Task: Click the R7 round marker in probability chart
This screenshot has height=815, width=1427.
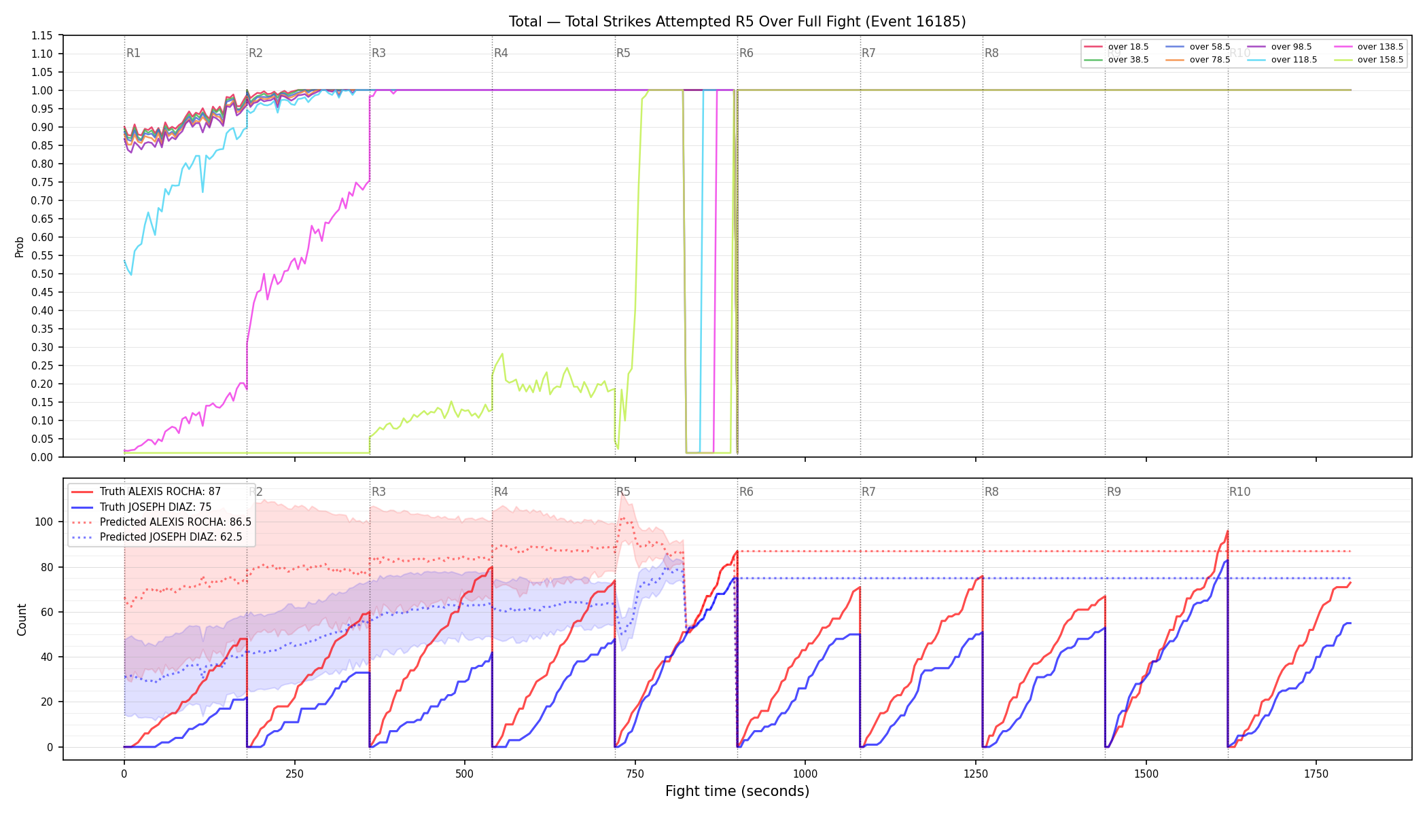Action: 868,53
